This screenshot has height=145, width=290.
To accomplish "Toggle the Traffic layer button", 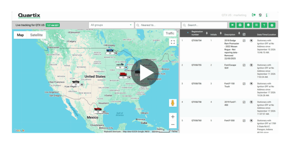I will click(x=170, y=33).
